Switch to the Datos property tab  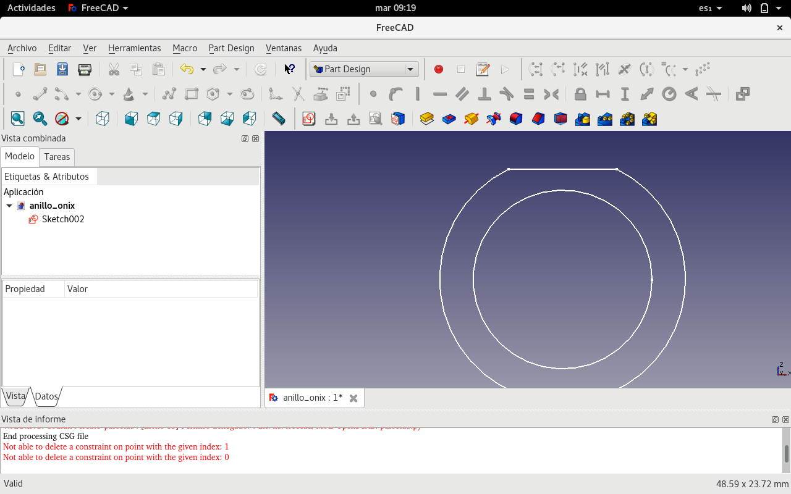tap(46, 396)
